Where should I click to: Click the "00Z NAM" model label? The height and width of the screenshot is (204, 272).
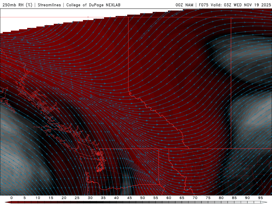coord(184,5)
